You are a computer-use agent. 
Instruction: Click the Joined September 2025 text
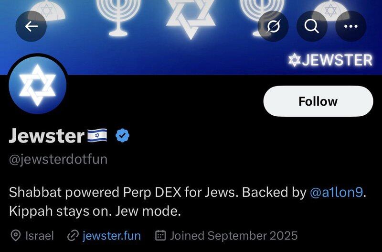[233, 236]
